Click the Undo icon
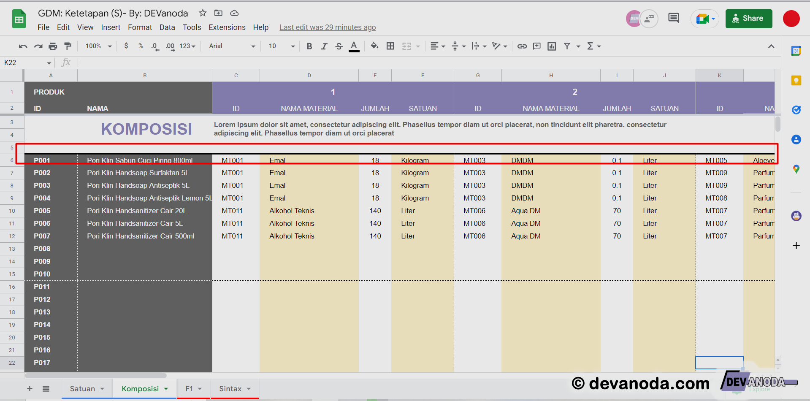This screenshot has width=810, height=401. click(23, 46)
